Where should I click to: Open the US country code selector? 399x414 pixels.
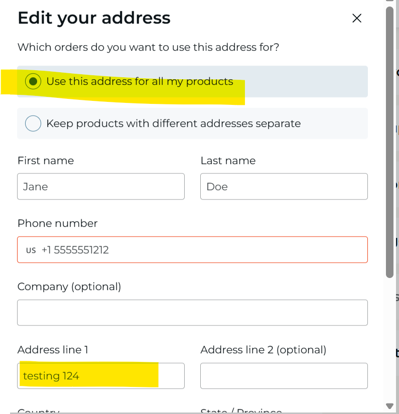pos(31,250)
